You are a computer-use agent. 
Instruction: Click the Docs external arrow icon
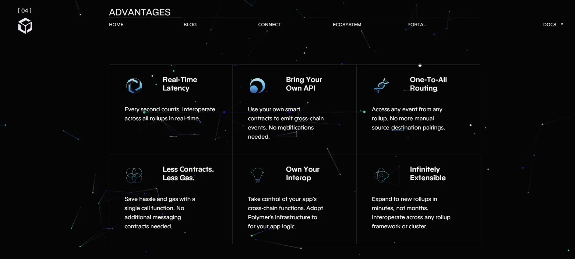click(562, 24)
